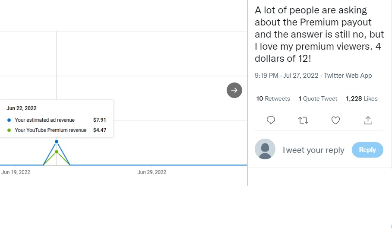Screen dimensions: 392x228
Task: Click the green data point on chart
Action: tap(57, 152)
